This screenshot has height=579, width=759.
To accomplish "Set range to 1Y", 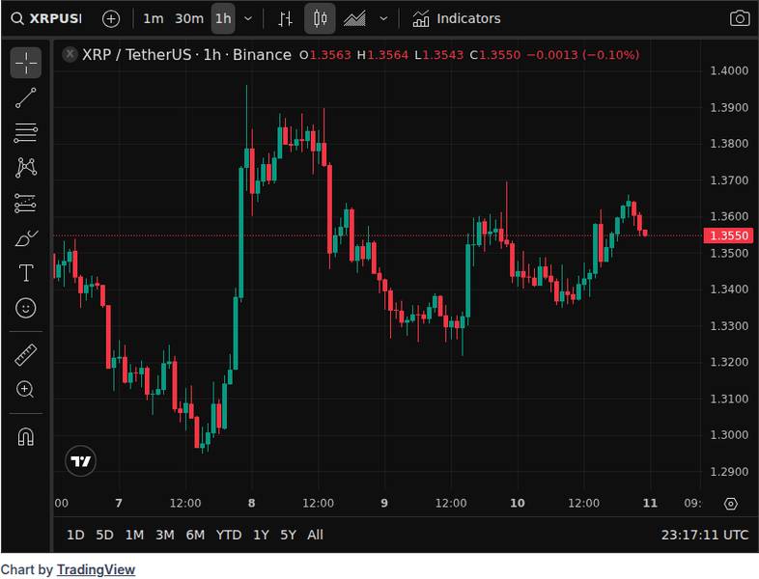I will click(261, 535).
